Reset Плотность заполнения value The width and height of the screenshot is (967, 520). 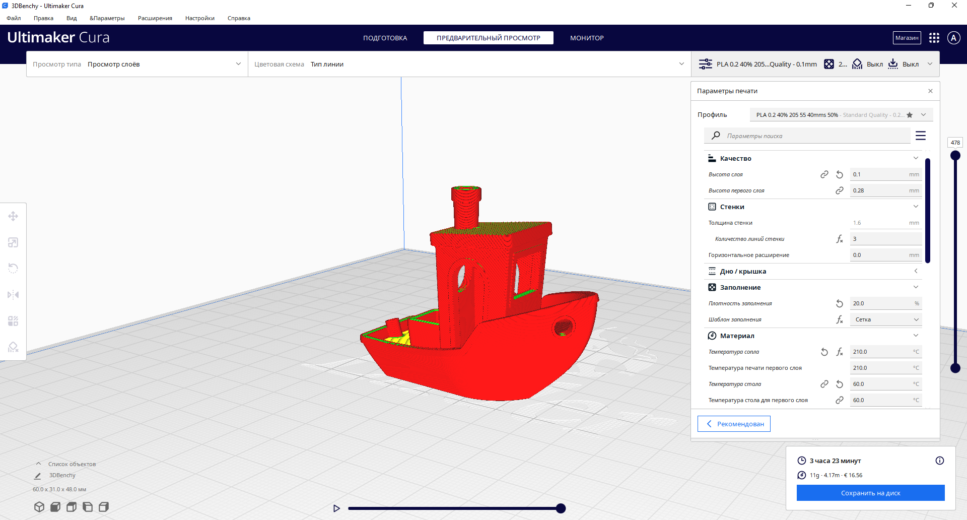[840, 303]
